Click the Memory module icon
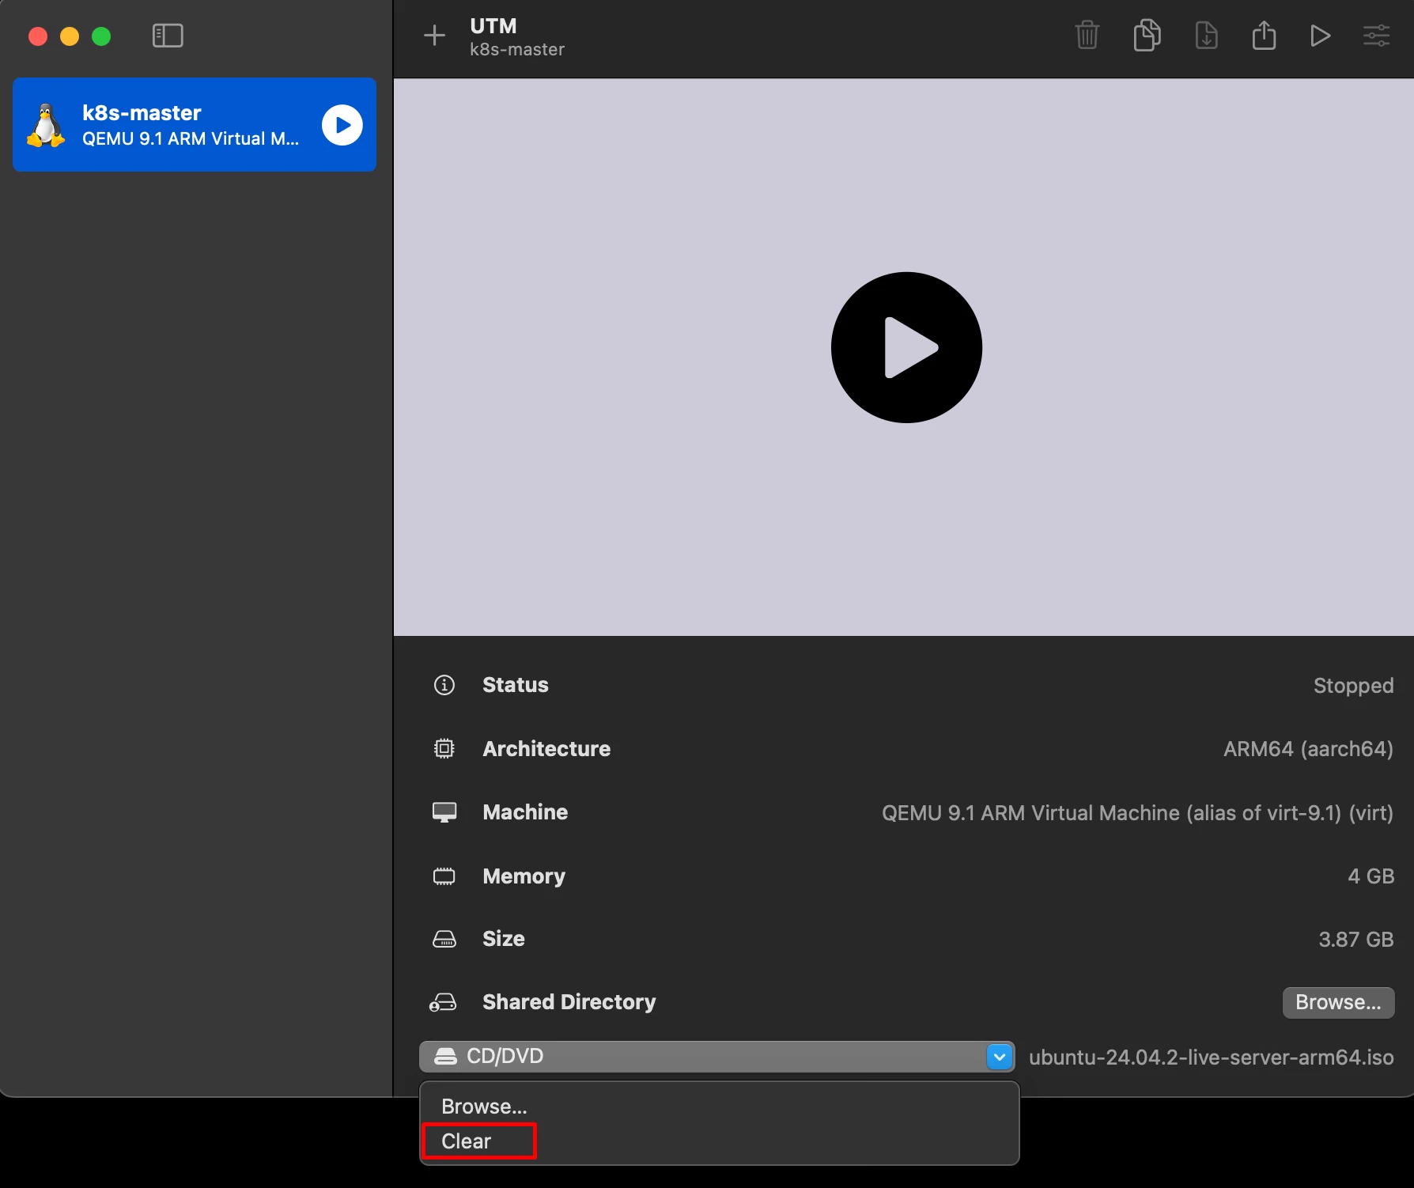 [x=444, y=876]
